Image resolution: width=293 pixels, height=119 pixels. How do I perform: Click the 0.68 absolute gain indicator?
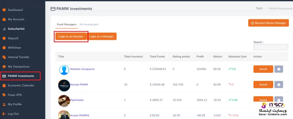click(233, 100)
